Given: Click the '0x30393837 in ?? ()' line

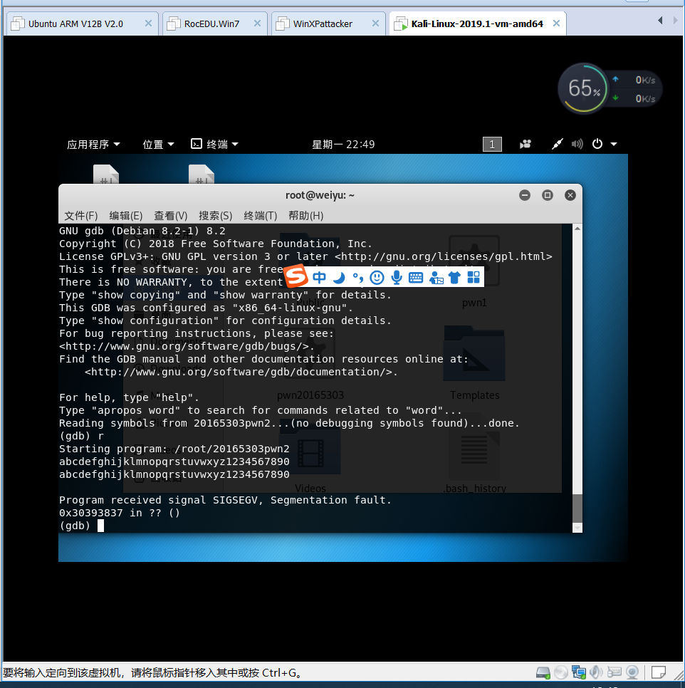Looking at the screenshot, I should coord(120,513).
